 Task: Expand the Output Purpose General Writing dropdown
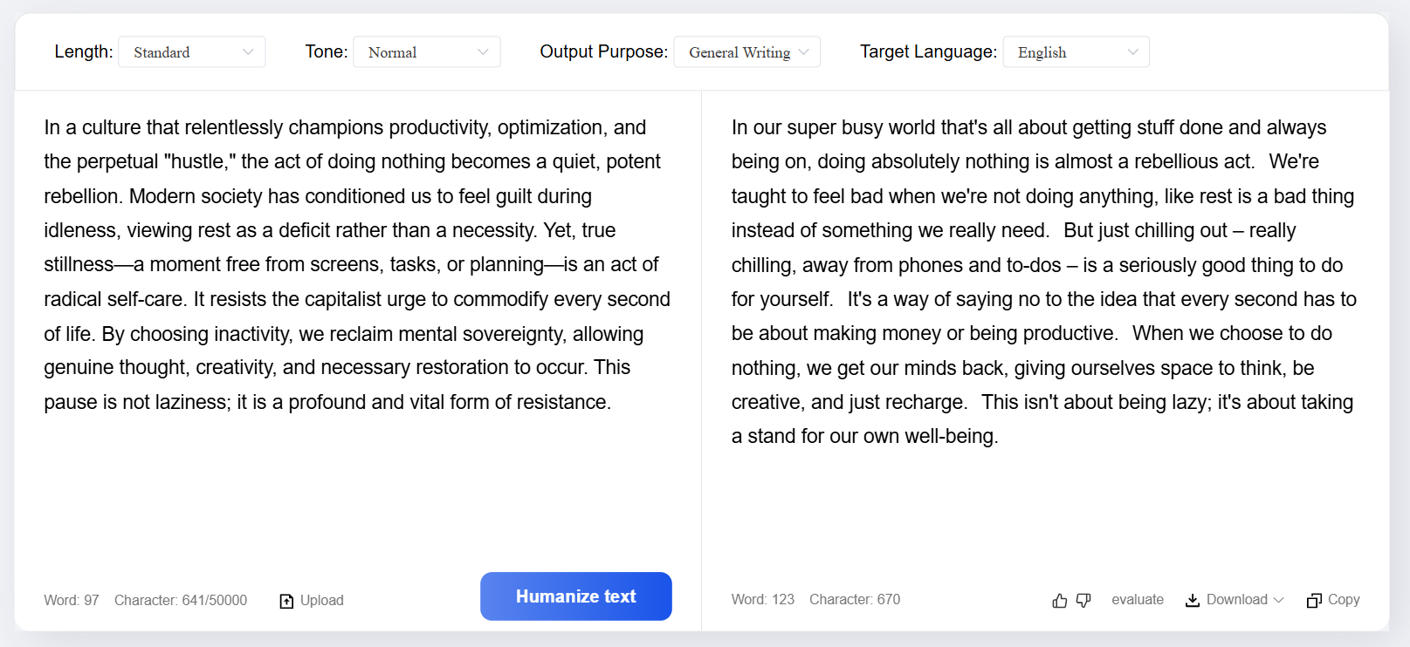click(746, 52)
